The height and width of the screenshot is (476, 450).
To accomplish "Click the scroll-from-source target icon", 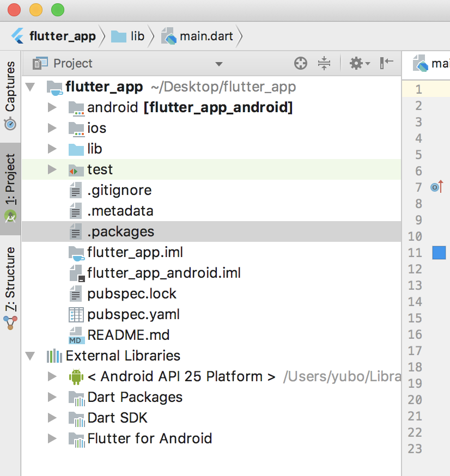I will pos(301,63).
